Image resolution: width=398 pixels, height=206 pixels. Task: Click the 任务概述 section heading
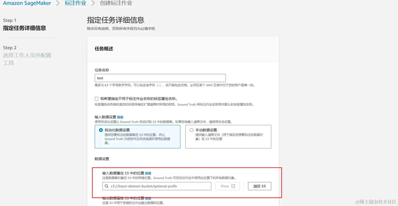tap(104, 49)
